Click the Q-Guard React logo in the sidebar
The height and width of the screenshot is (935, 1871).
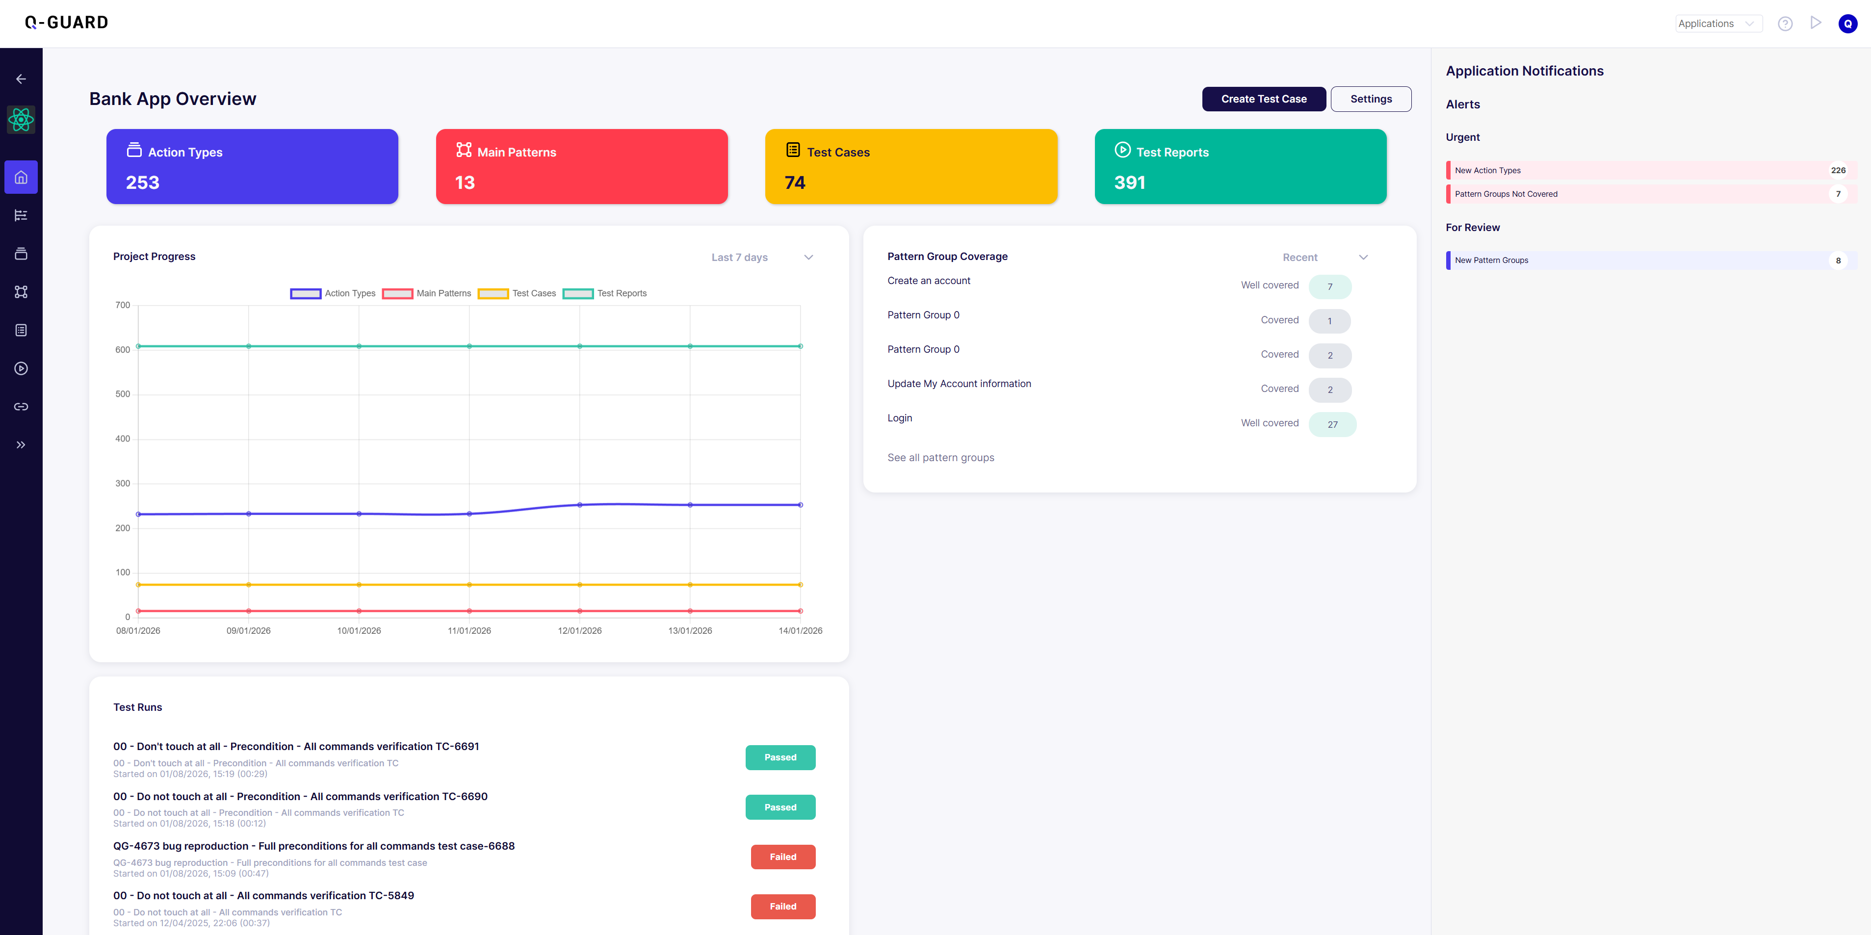(20, 120)
